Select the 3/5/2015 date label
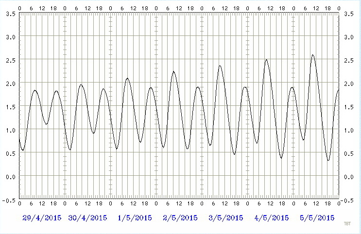This screenshot has width=361, height=234. pos(226,217)
